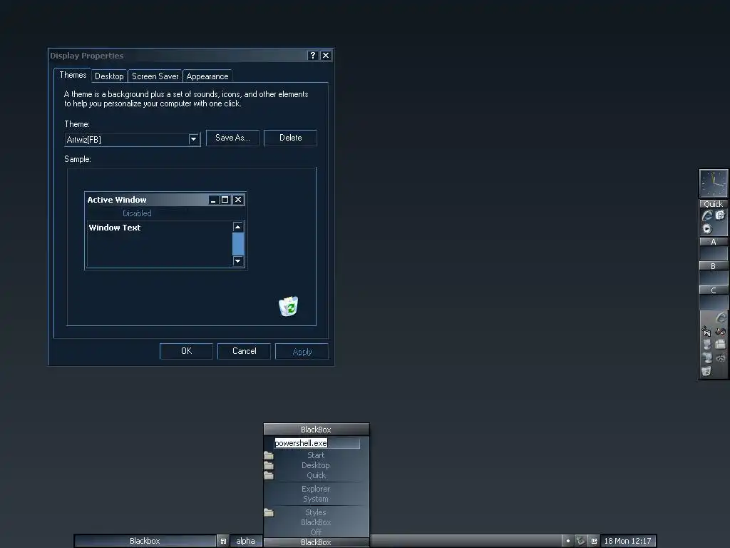Open the Appearance tab
Screen dimensions: 730x548
(x=207, y=76)
